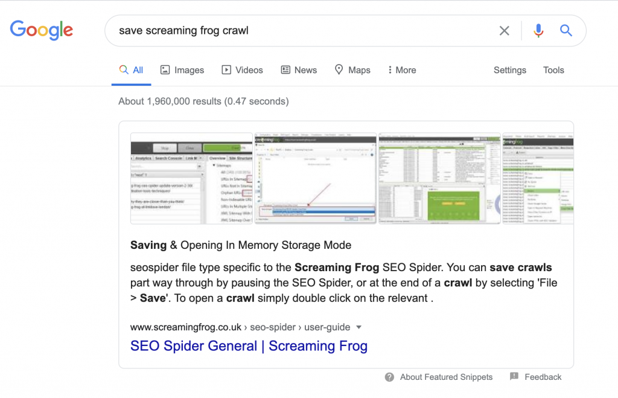Viewport: 618px width, 398px height.
Task: Click the About Featured Snippets question icon
Action: 390,377
